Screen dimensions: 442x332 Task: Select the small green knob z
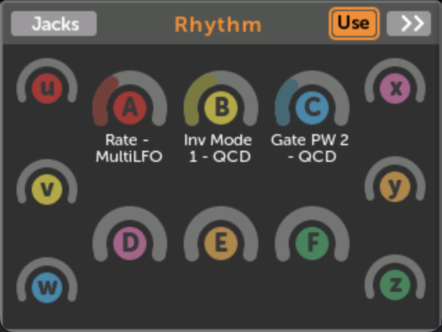point(395,285)
